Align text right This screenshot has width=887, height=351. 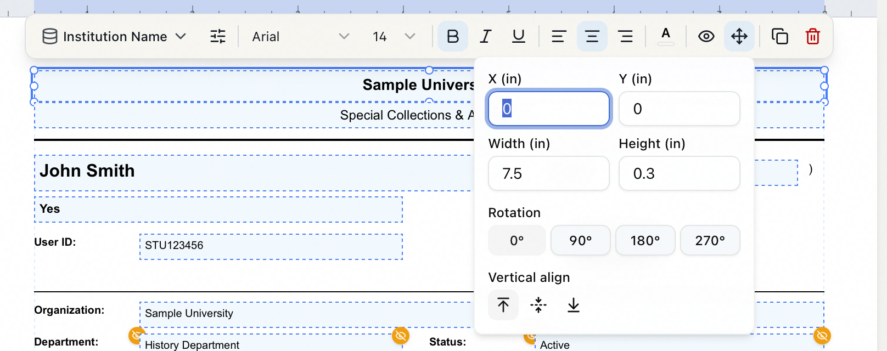click(x=625, y=37)
